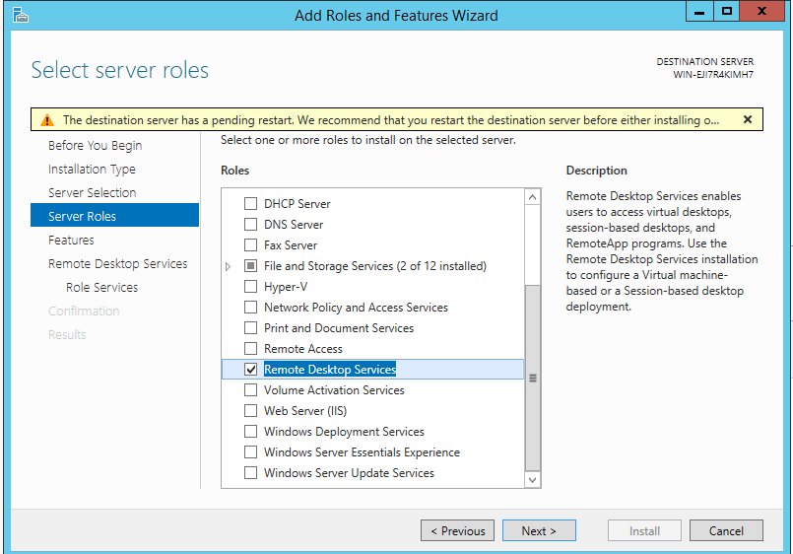The image size is (793, 554).
Task: Check Network Policy and Access Services
Action: coord(250,308)
